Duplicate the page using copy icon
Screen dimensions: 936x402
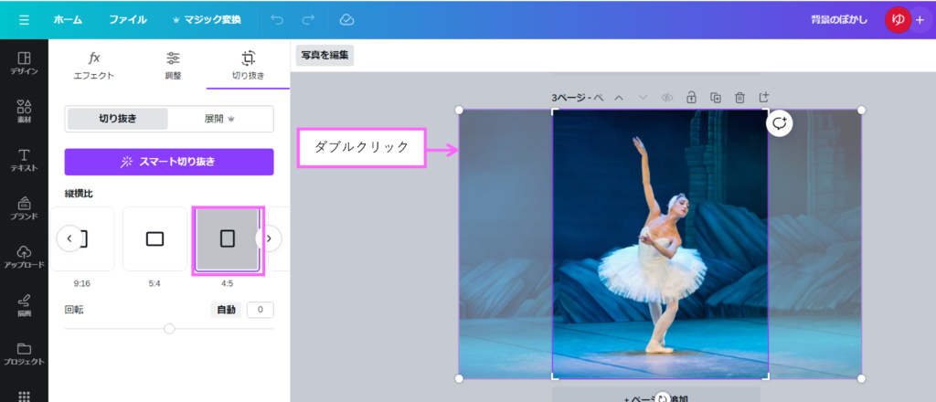tap(716, 97)
